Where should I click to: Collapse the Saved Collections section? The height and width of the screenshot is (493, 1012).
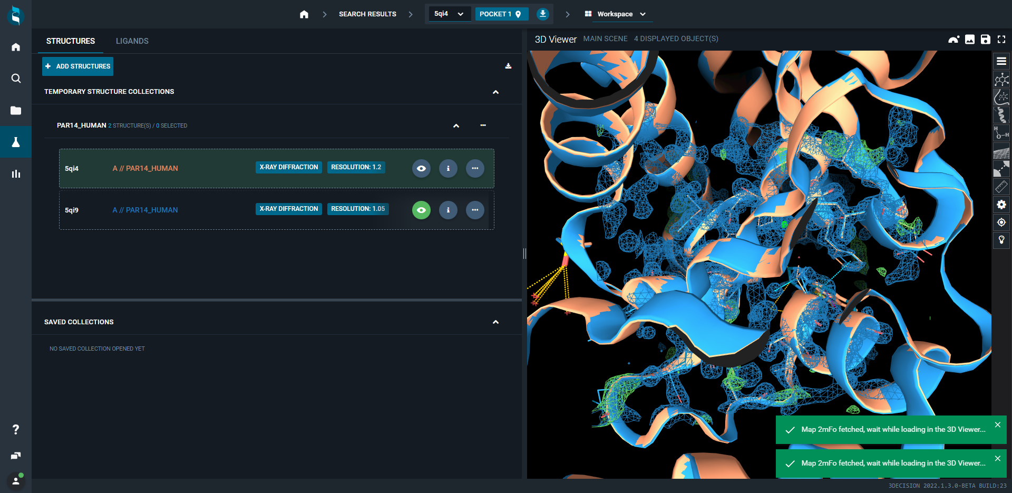(x=495, y=322)
